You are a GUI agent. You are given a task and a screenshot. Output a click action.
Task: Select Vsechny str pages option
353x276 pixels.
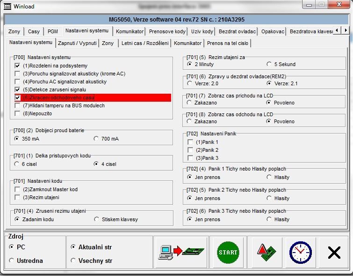(73, 261)
